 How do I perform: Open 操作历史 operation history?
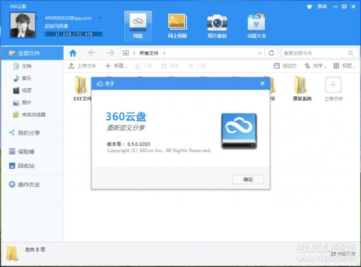[25, 184]
